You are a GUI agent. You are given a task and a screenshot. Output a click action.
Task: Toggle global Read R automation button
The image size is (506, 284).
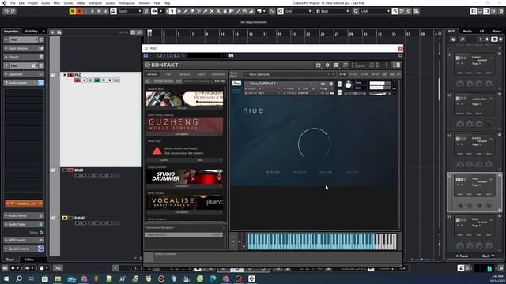click(93, 11)
